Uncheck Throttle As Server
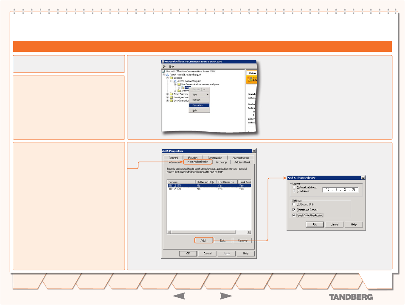 click(294, 210)
